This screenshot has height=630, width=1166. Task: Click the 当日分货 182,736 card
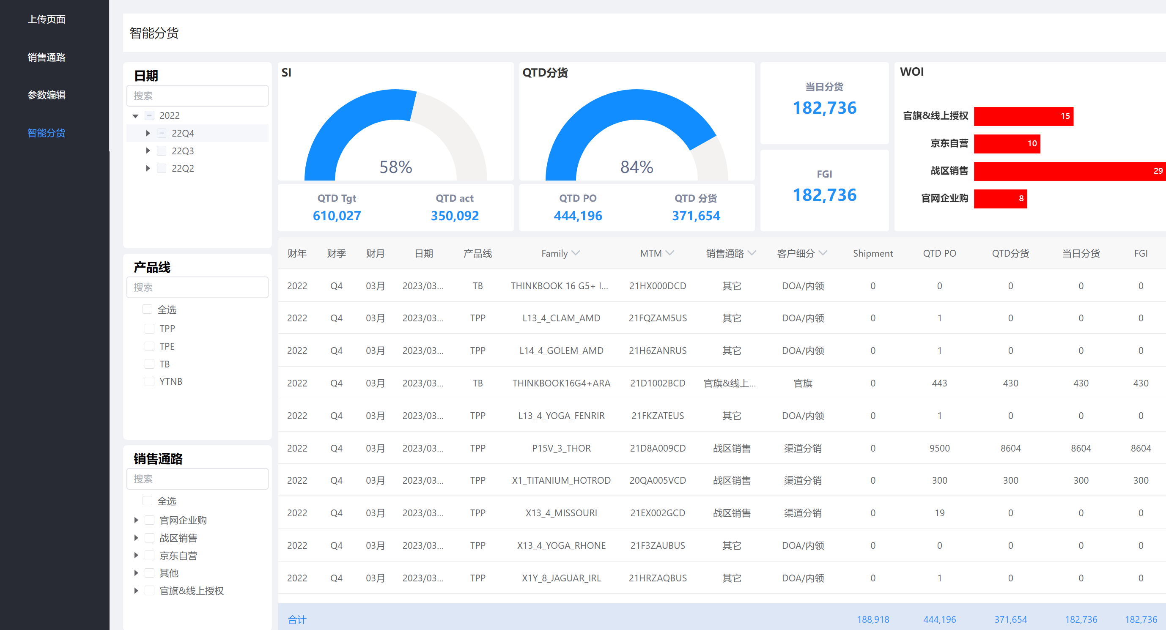[824, 103]
